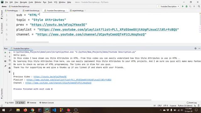This screenshot has height=113, width=201.
Task: Open Search Everywhere magnifier icon
Action: click(x=199, y=6)
